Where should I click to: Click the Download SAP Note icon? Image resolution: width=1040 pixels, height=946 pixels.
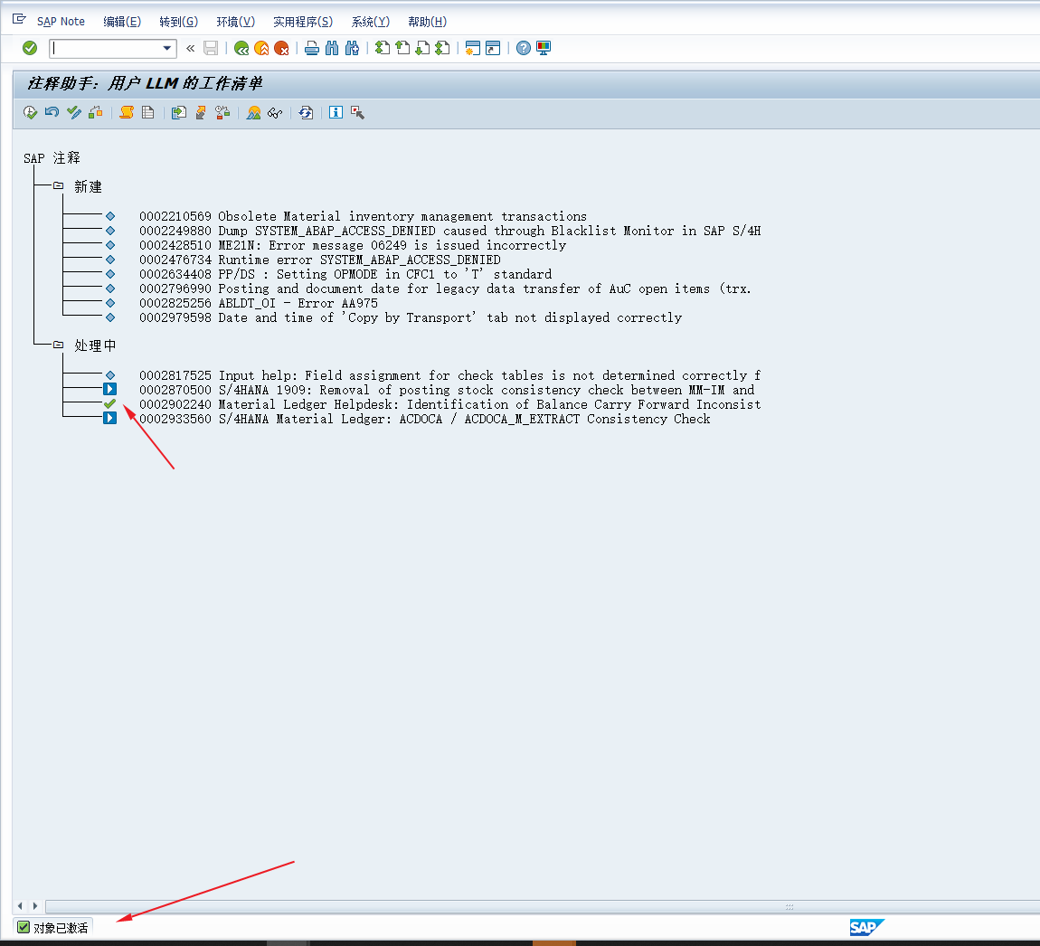178,113
